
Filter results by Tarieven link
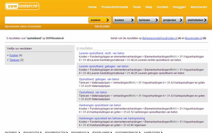click(14, 60)
